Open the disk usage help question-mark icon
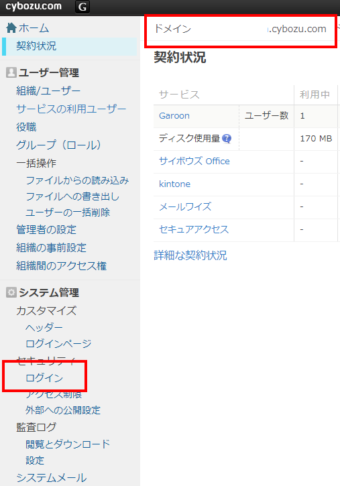The width and height of the screenshot is (340, 486). (227, 138)
